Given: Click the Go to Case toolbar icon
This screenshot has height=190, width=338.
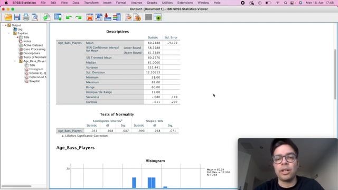Looking at the screenshot, I should click(x=99, y=17).
